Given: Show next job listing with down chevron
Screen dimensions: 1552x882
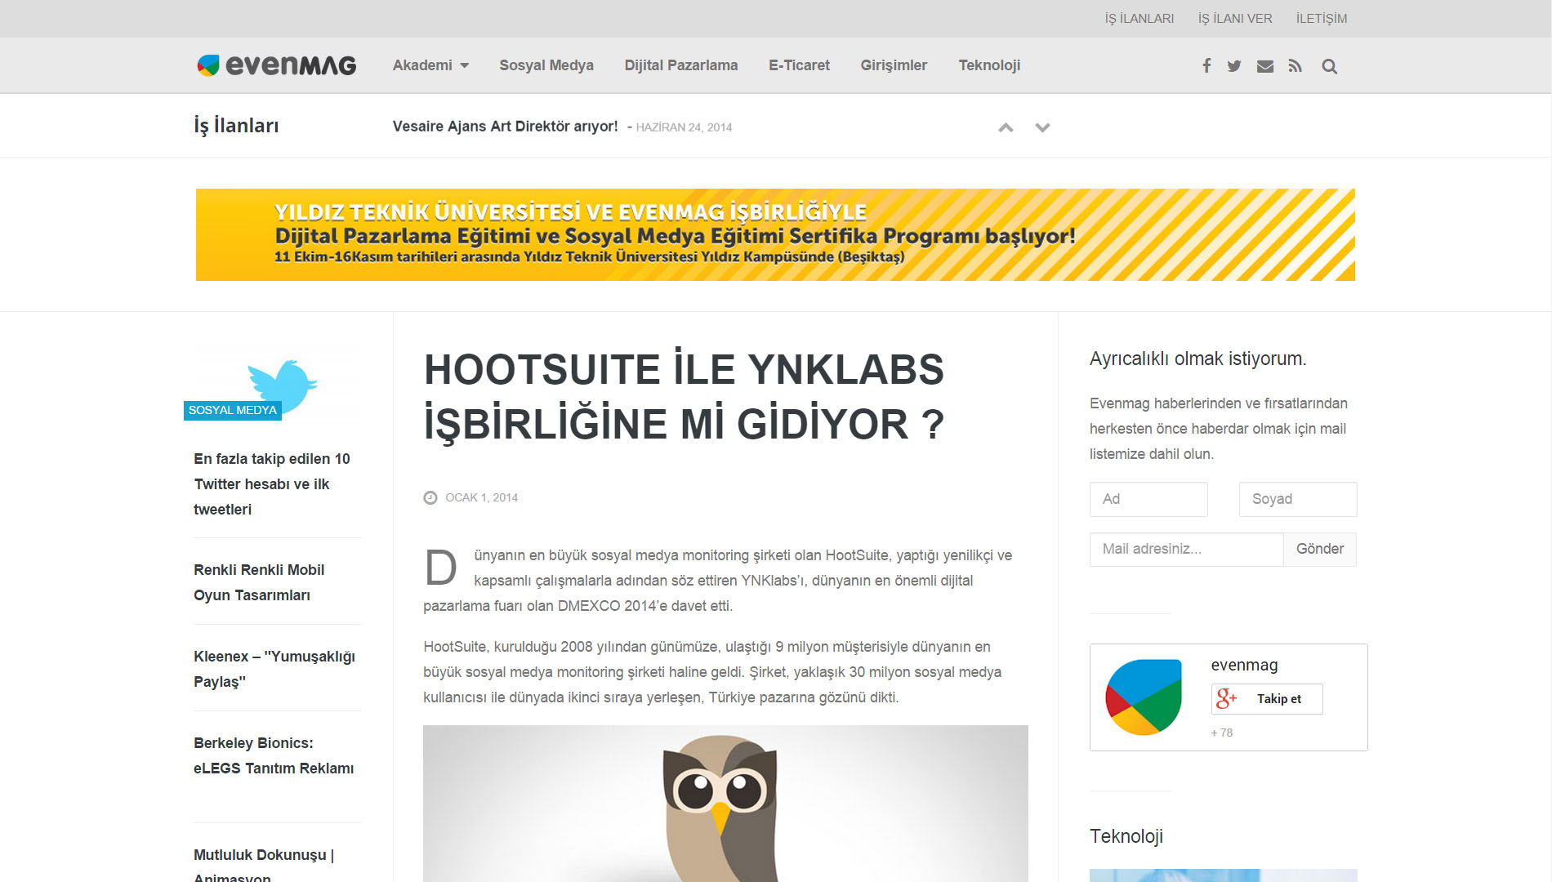Looking at the screenshot, I should 1042,127.
